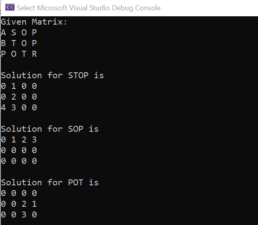Click the console icon in the title bar
The height and width of the screenshot is (225, 258).
[x=10, y=8]
